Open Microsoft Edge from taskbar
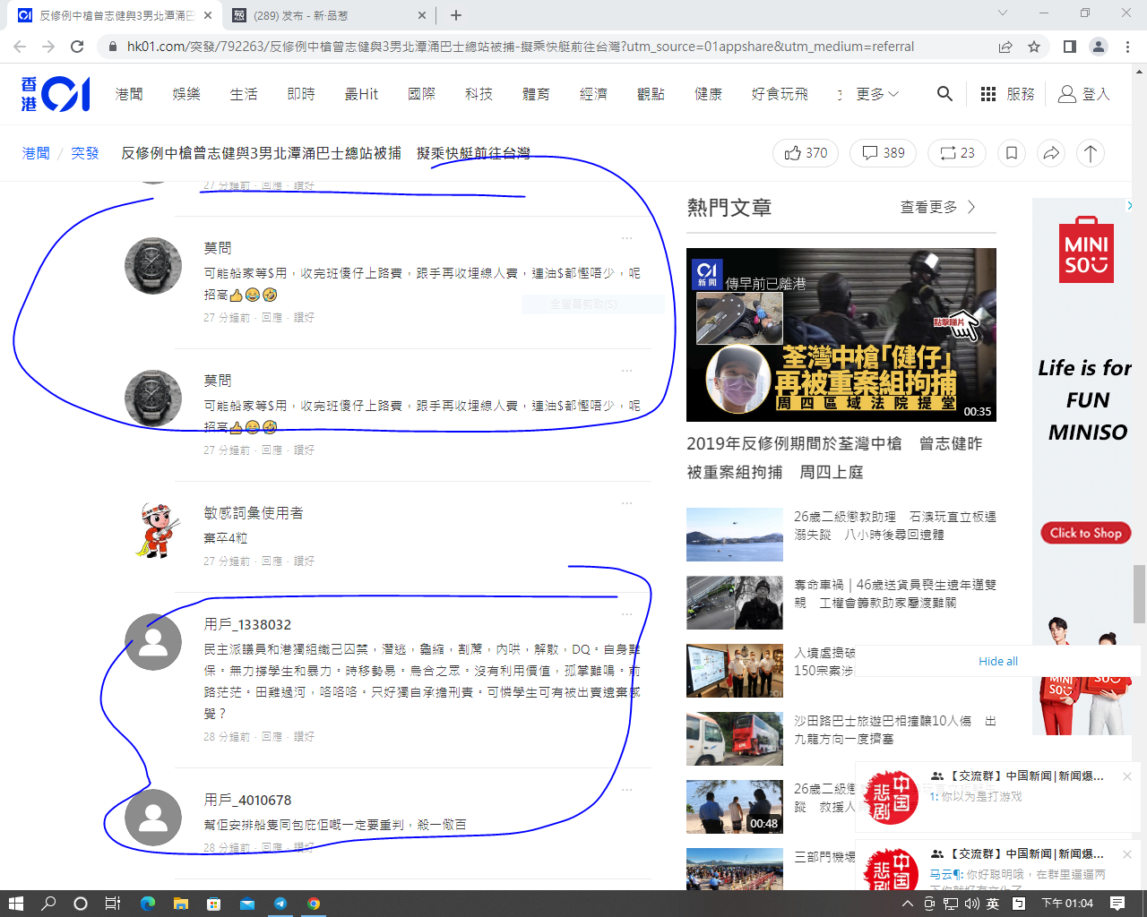The image size is (1147, 917). click(x=148, y=904)
